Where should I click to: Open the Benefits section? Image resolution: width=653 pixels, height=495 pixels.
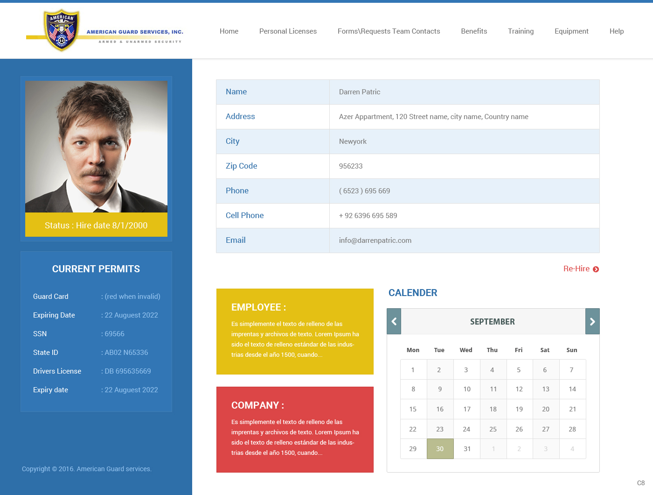[x=474, y=31]
